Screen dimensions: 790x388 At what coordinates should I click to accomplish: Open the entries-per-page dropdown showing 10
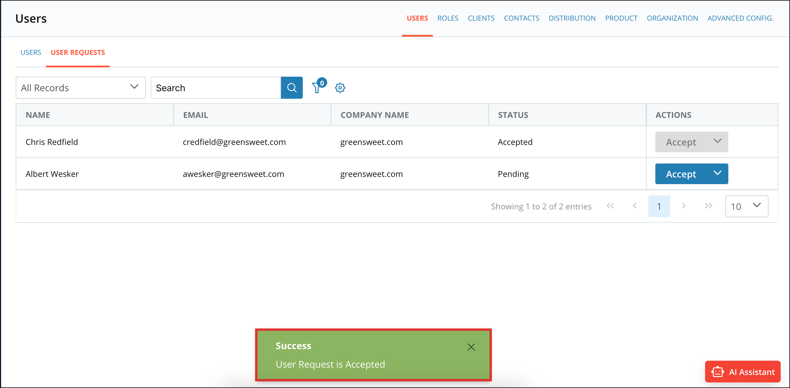pos(746,206)
